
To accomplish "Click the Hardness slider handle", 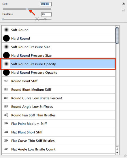I will (3, 19).
